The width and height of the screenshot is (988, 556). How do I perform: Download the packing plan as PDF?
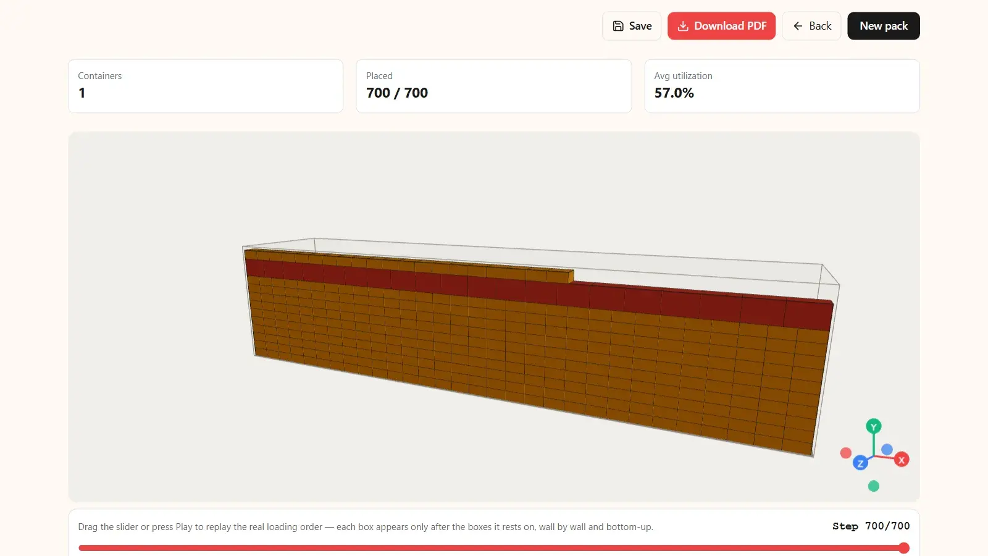pyautogui.click(x=721, y=26)
